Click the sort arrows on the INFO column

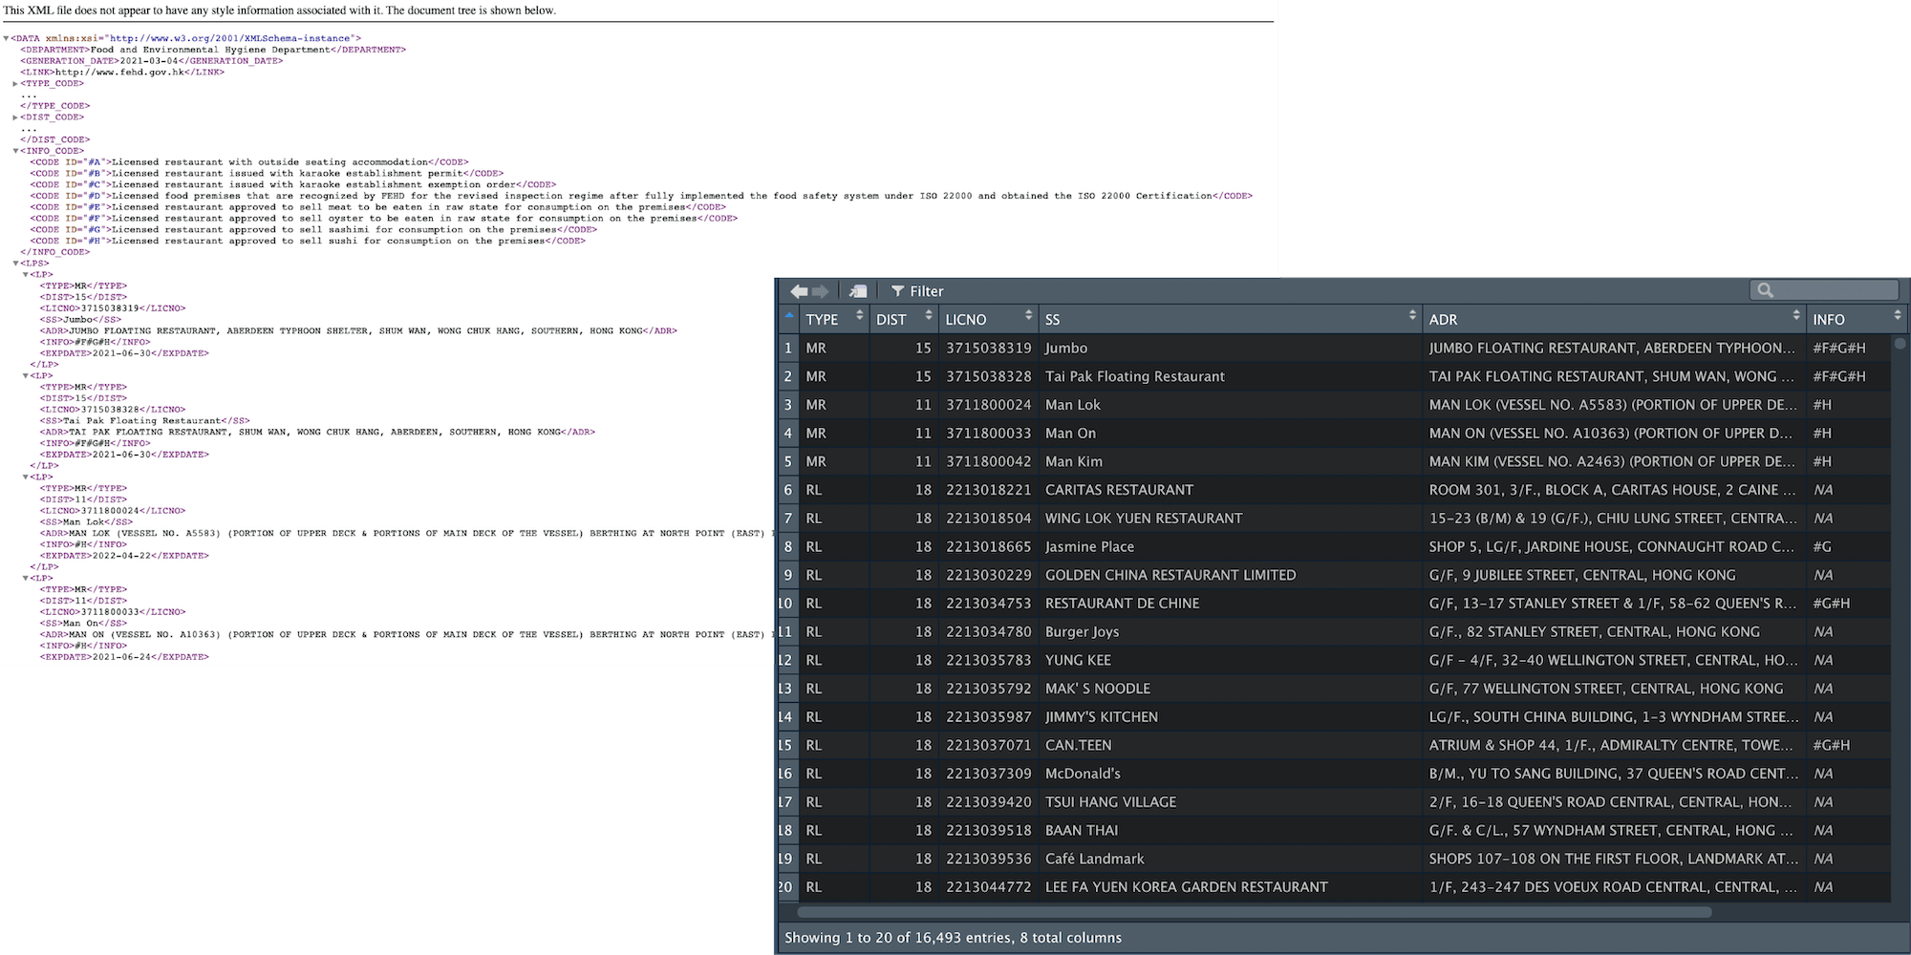click(1897, 315)
